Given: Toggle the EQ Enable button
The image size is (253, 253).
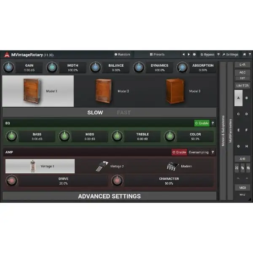Looking at the screenshot, I should click(x=202, y=123).
